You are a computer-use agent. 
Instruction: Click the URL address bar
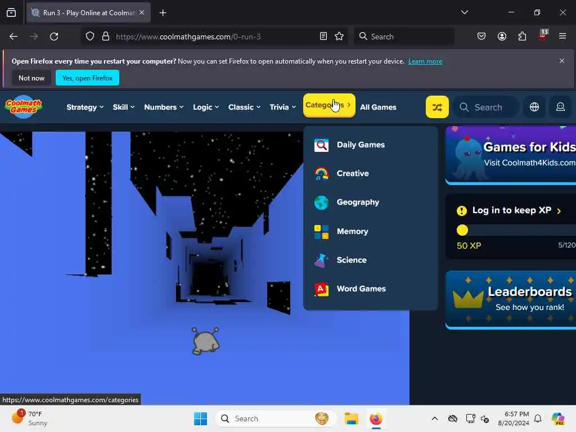(x=213, y=37)
